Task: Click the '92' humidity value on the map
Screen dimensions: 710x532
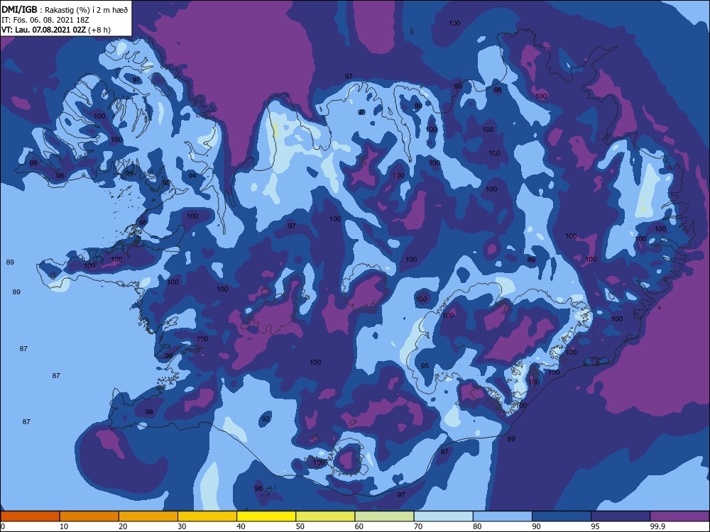Action: (x=266, y=419)
